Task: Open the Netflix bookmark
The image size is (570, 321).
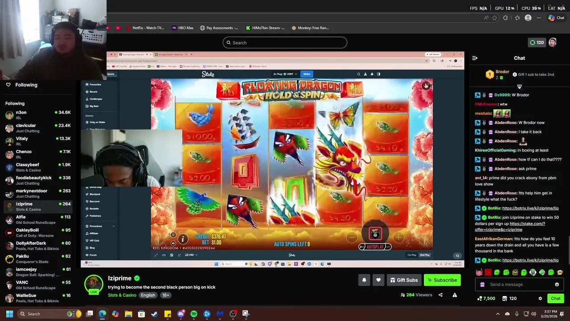Action: click(145, 28)
